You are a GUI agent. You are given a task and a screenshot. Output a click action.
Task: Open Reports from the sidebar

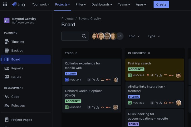(17, 68)
